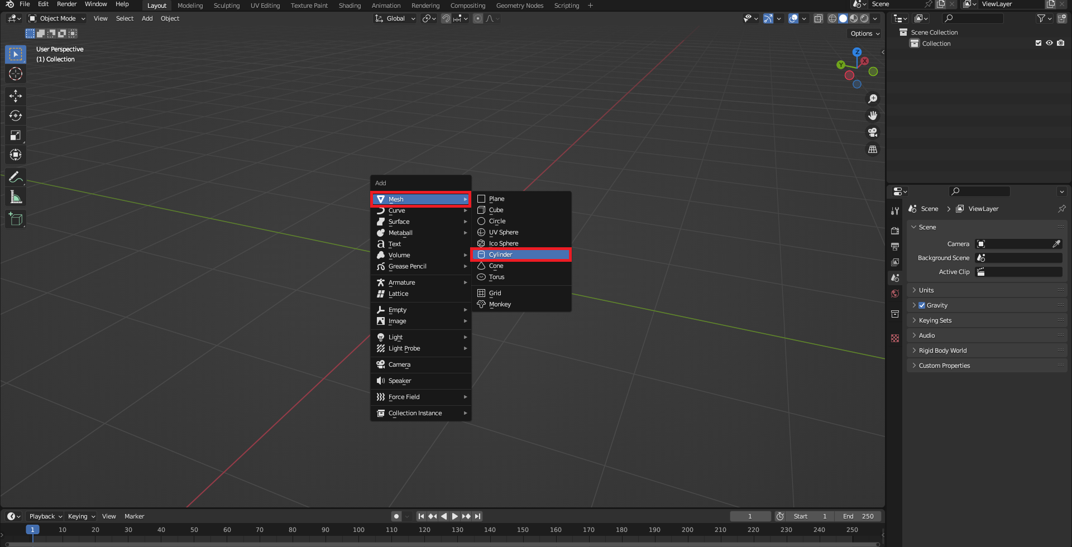The width and height of the screenshot is (1072, 547).
Task: Expand the Custom Properties panel
Action: pyautogui.click(x=987, y=366)
